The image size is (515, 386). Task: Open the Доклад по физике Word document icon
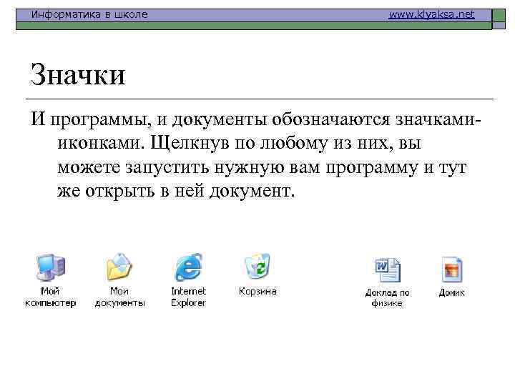click(x=388, y=269)
